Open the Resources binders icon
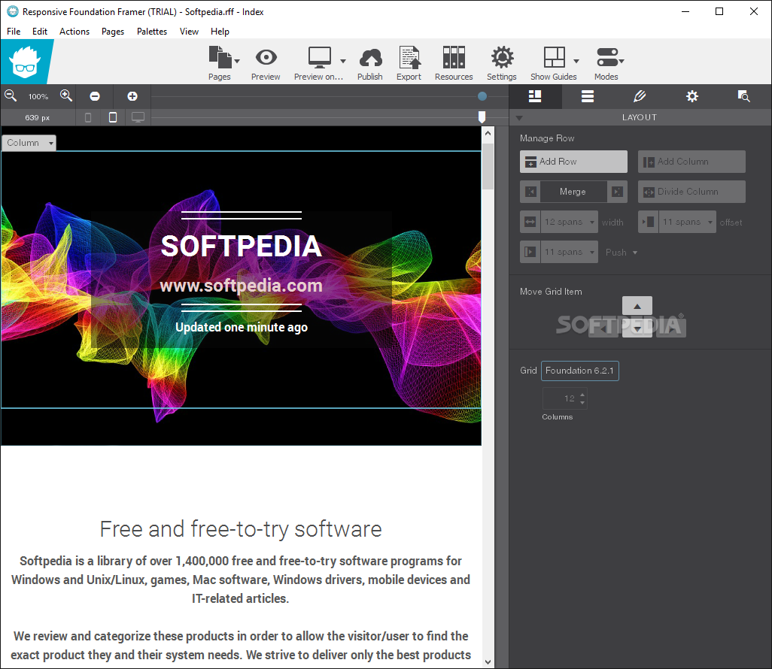This screenshot has height=669, width=772. pos(454,58)
